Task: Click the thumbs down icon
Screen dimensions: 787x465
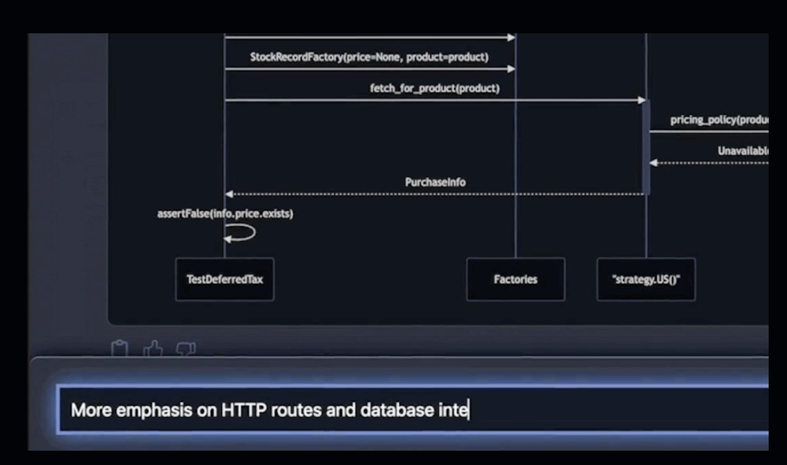Action: coord(186,349)
